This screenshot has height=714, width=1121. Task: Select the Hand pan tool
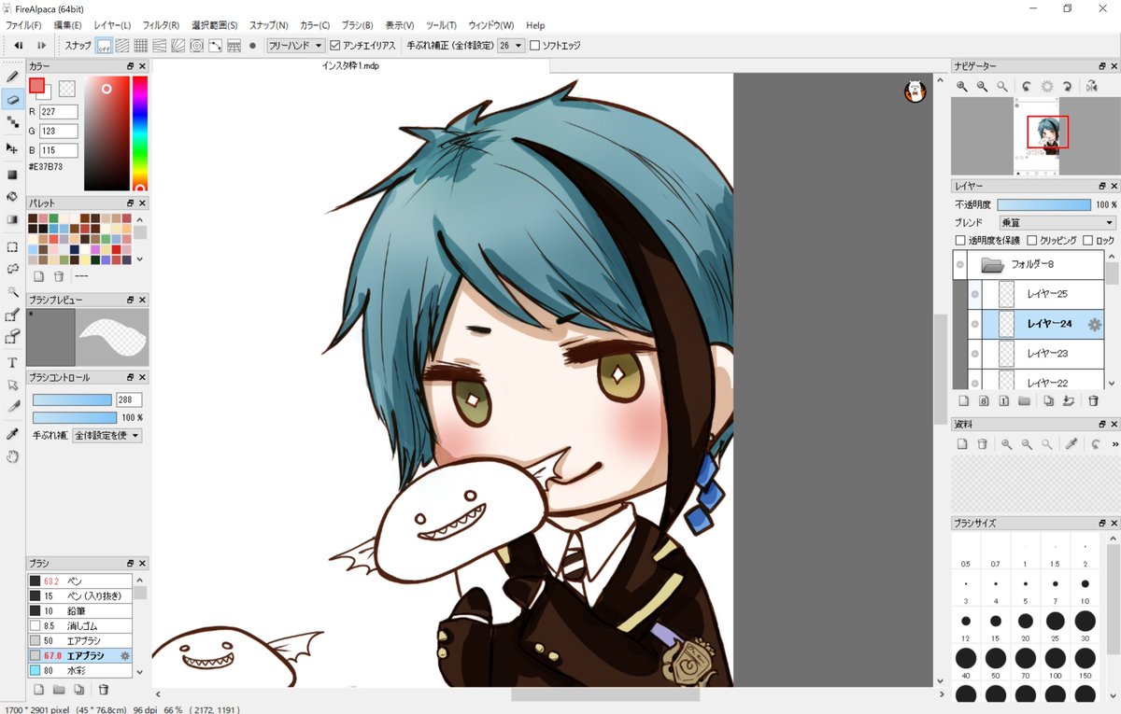(x=12, y=456)
